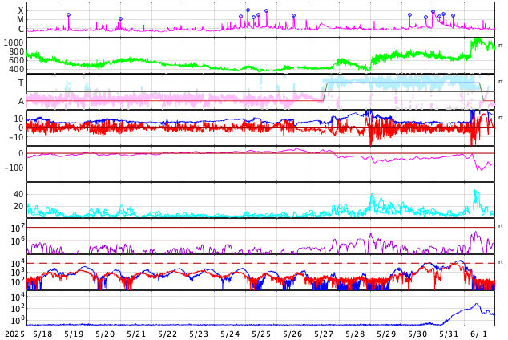Select the 5/30 date label
508x340 pixels.
click(x=417, y=334)
